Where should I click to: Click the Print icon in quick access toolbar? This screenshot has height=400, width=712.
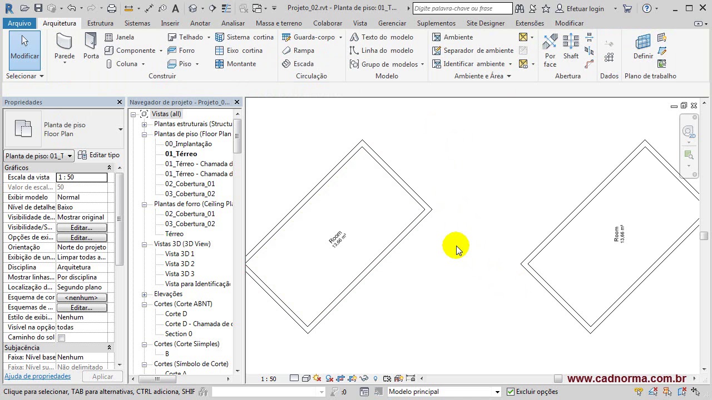click(112, 8)
